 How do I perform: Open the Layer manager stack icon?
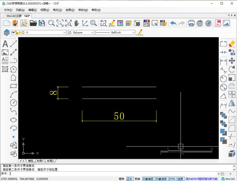pyautogui.click(x=7, y=33)
